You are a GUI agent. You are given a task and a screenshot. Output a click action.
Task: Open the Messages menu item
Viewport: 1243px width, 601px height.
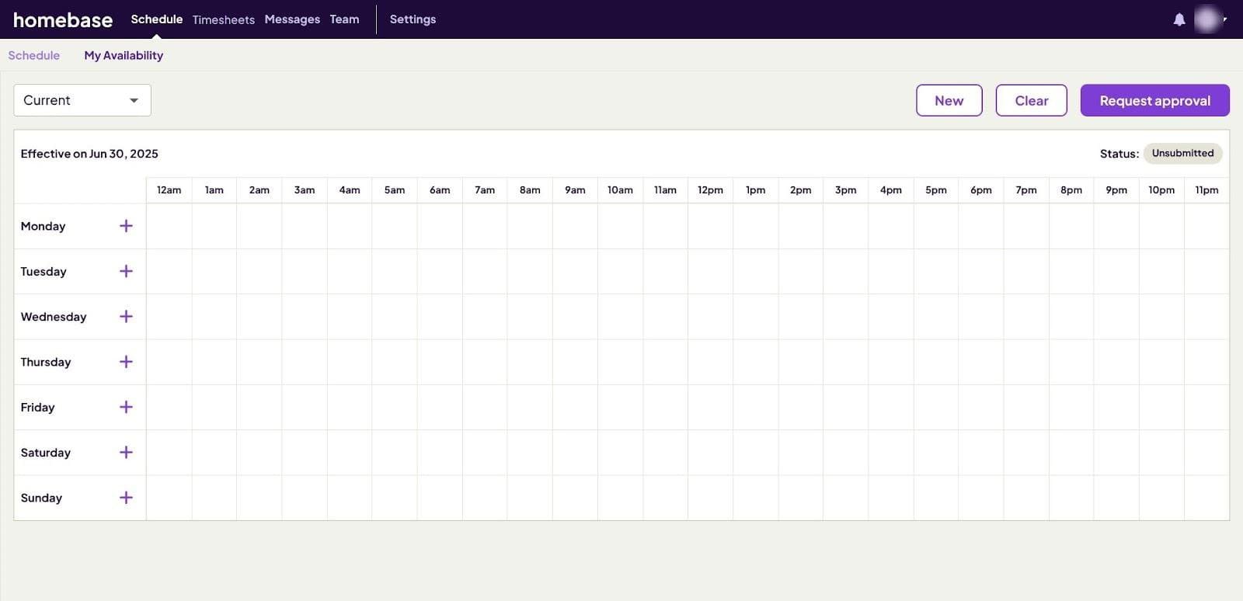(x=292, y=19)
